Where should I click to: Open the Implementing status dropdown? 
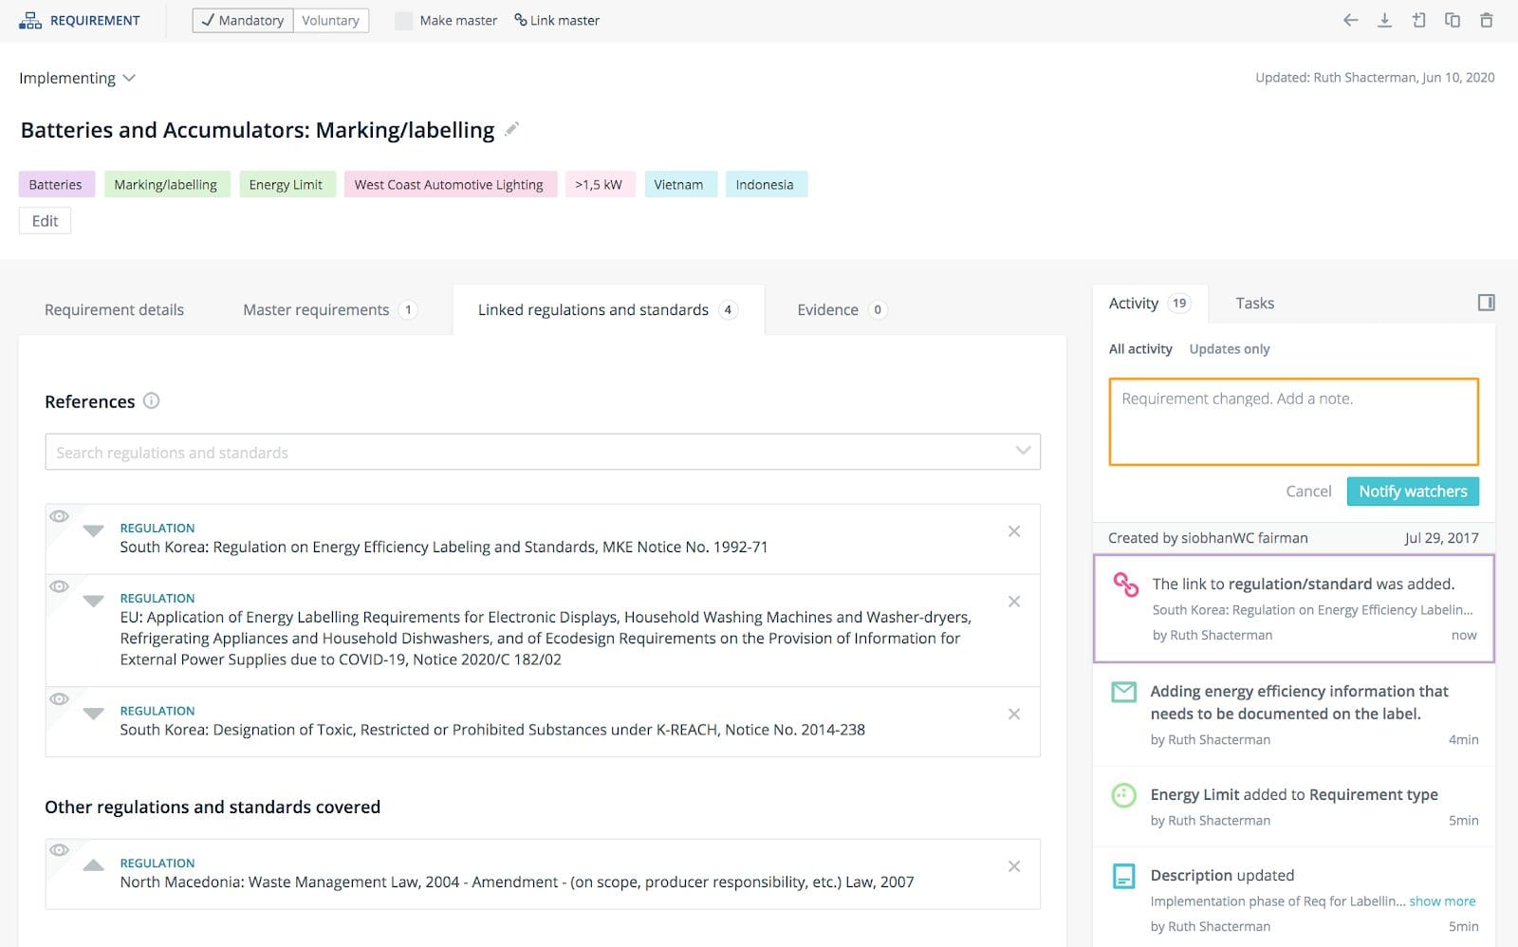[x=77, y=78]
